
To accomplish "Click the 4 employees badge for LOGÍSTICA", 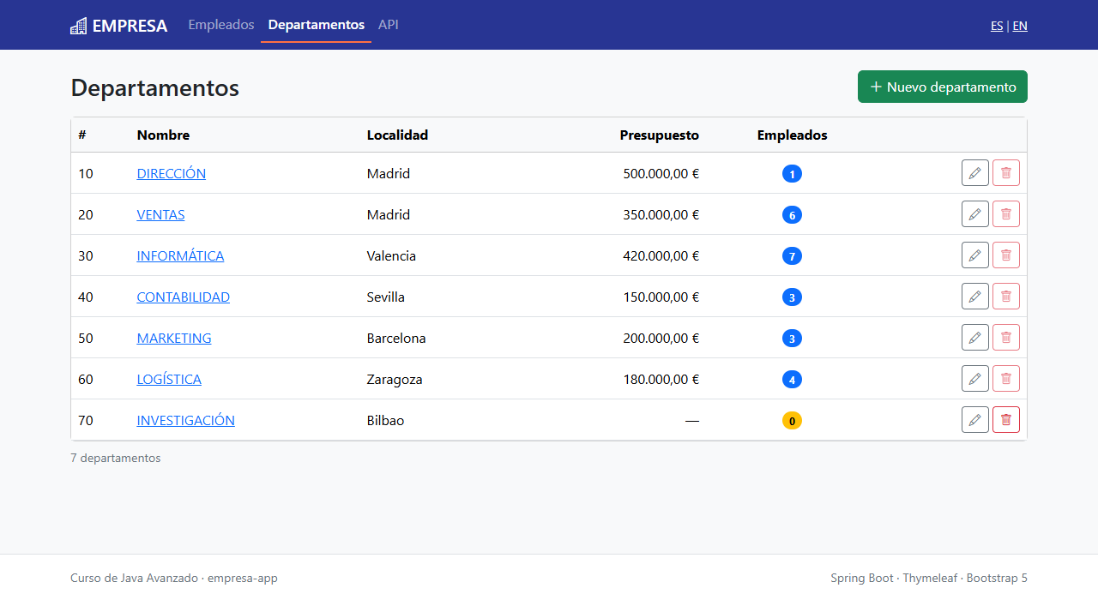I will 792,380.
